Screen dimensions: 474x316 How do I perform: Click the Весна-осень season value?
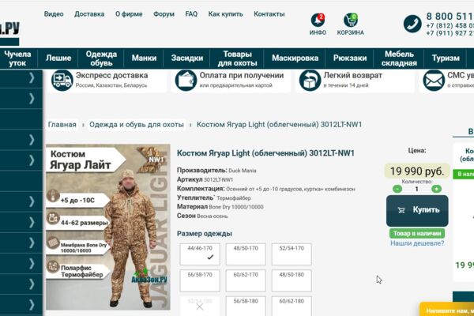click(x=213, y=216)
